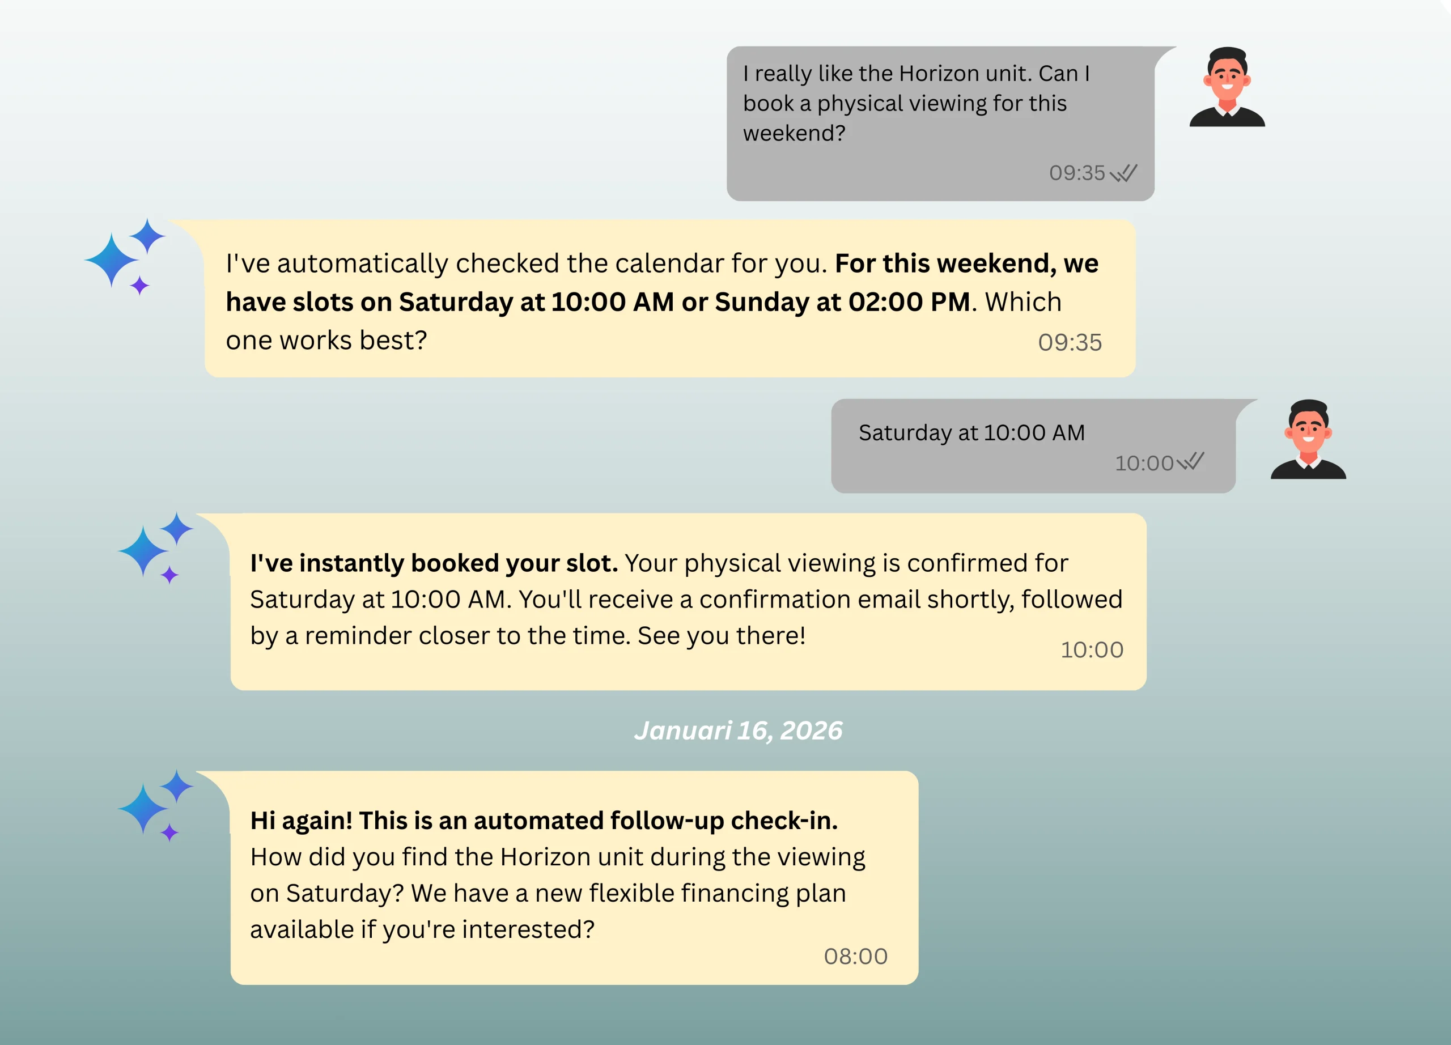Click the bold "Hi again!" follow-up heading

[x=544, y=821]
